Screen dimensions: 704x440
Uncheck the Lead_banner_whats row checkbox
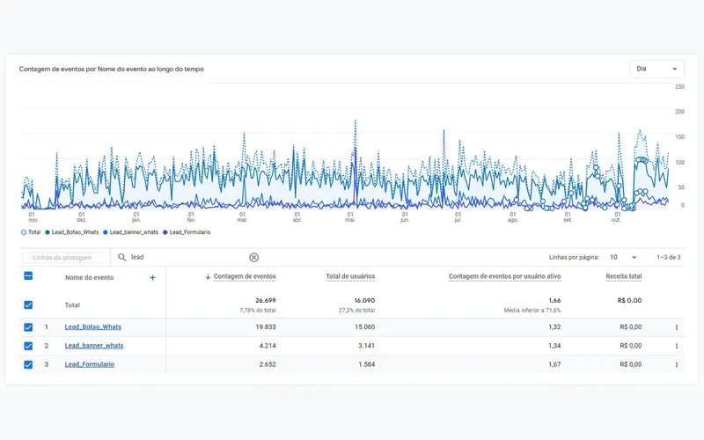(x=28, y=346)
